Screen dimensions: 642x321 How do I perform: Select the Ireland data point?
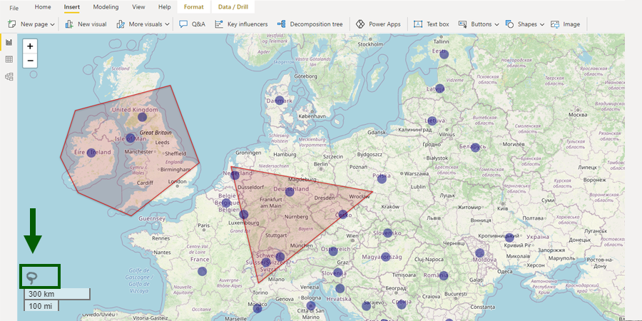pos(91,153)
